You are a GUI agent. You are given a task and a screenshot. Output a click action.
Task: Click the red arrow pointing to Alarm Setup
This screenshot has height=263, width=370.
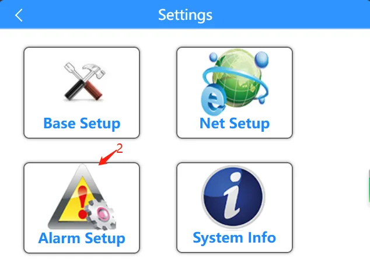(x=108, y=157)
